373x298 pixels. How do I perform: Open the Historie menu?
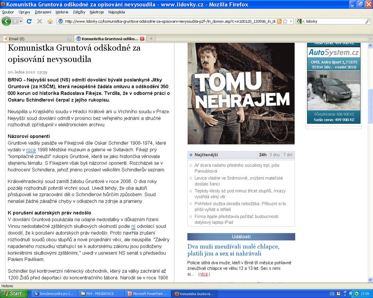tap(62, 12)
